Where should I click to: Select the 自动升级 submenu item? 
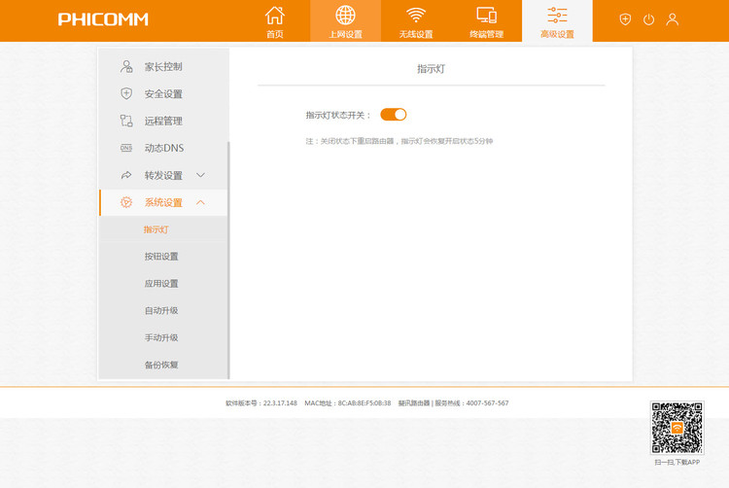(x=161, y=310)
